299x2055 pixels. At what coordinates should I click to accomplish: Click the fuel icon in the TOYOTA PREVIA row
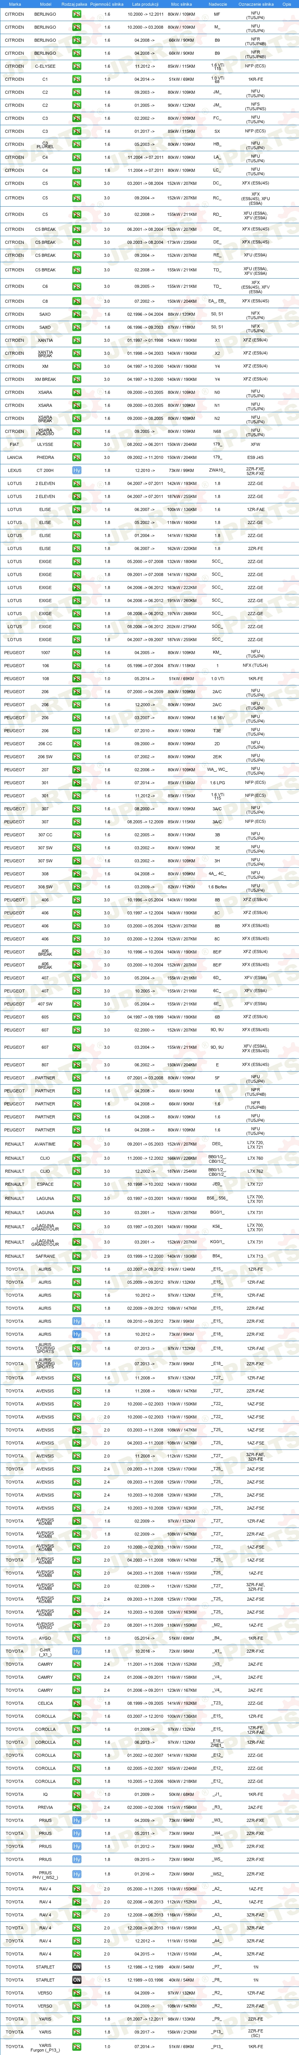coord(76,1808)
